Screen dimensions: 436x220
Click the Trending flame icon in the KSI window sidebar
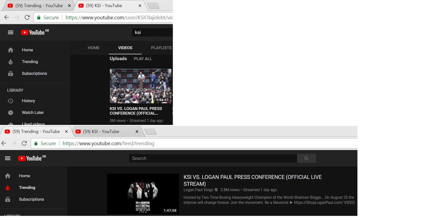point(11,61)
